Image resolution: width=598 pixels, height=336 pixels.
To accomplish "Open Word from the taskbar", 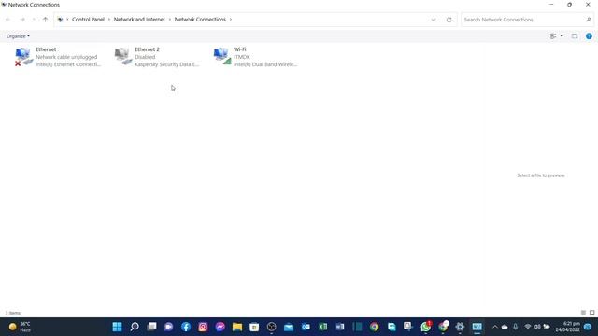I will 340,327.
